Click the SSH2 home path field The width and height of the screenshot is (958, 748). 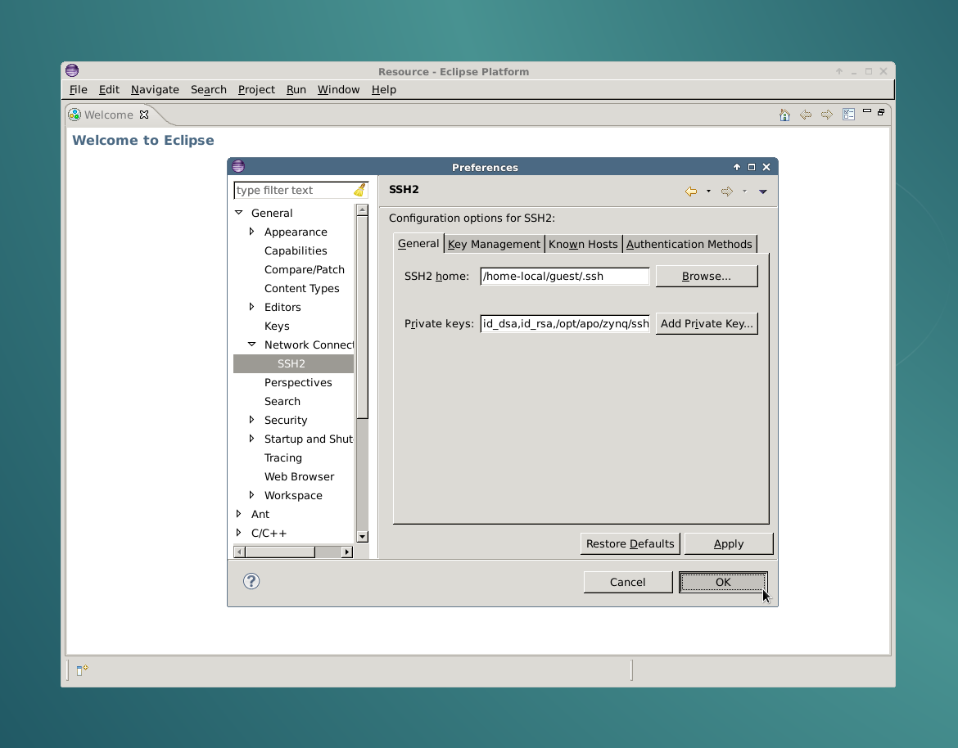click(564, 276)
